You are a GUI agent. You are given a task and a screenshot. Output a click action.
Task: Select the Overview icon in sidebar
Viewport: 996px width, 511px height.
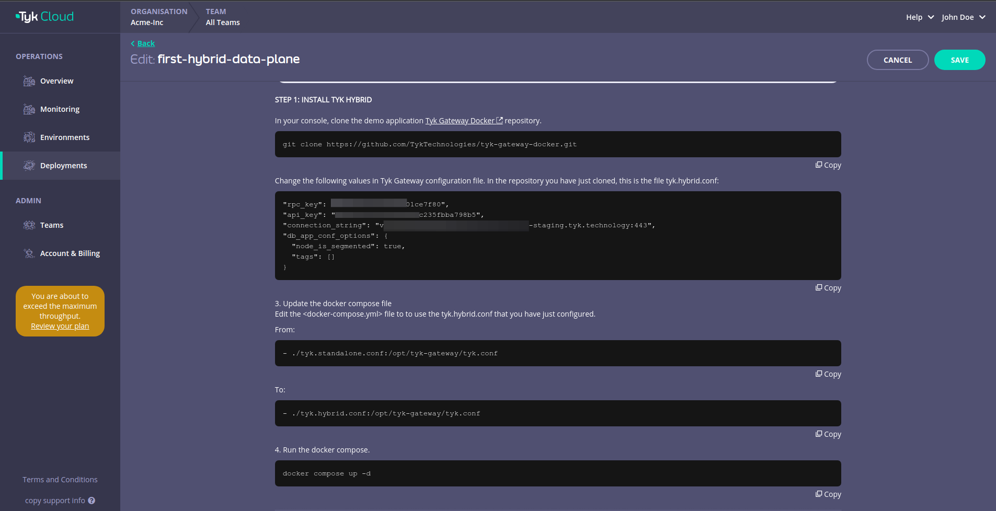pos(29,80)
